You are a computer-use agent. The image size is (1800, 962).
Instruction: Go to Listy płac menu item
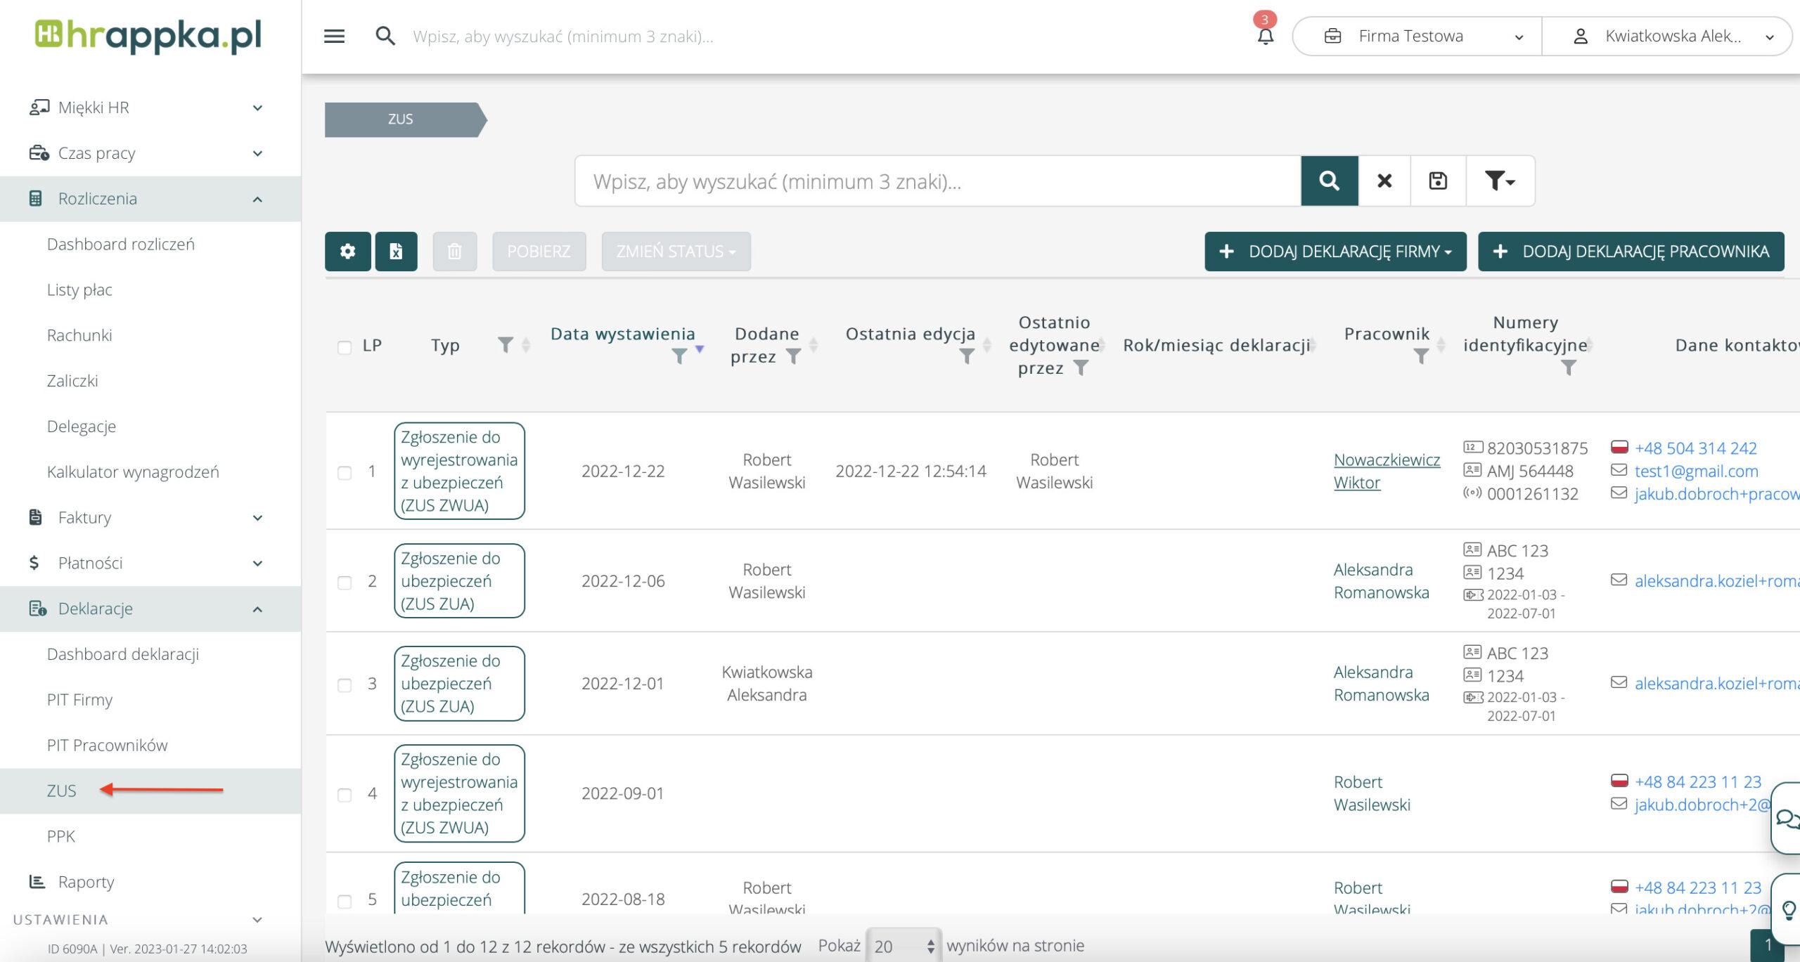79,290
